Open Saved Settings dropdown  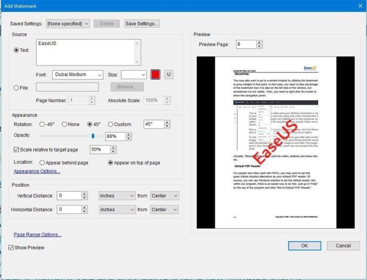pos(68,24)
